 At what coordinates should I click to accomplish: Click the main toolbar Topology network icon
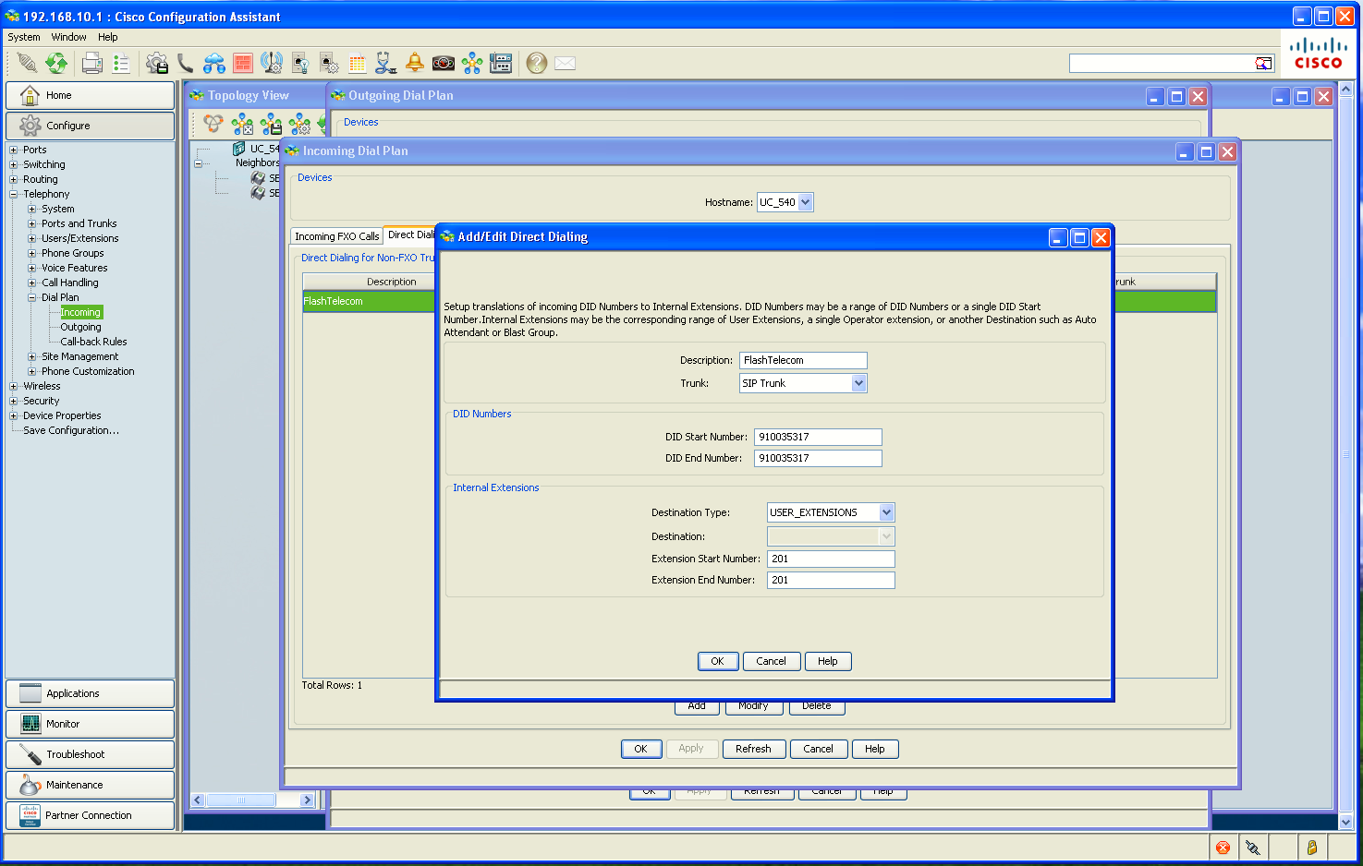click(x=472, y=63)
